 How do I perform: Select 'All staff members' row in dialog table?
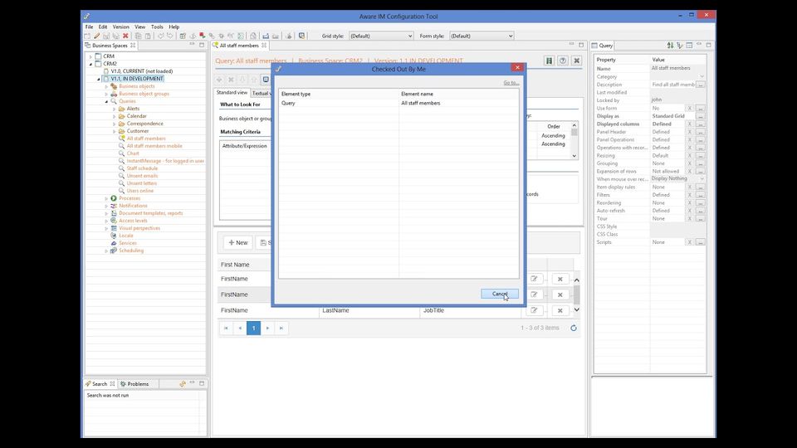click(399, 103)
